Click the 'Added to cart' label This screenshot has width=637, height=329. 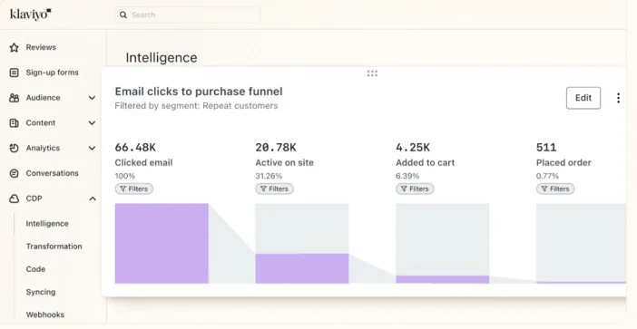tap(426, 162)
